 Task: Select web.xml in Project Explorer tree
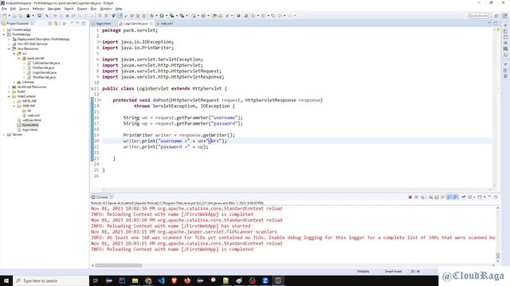(33, 115)
